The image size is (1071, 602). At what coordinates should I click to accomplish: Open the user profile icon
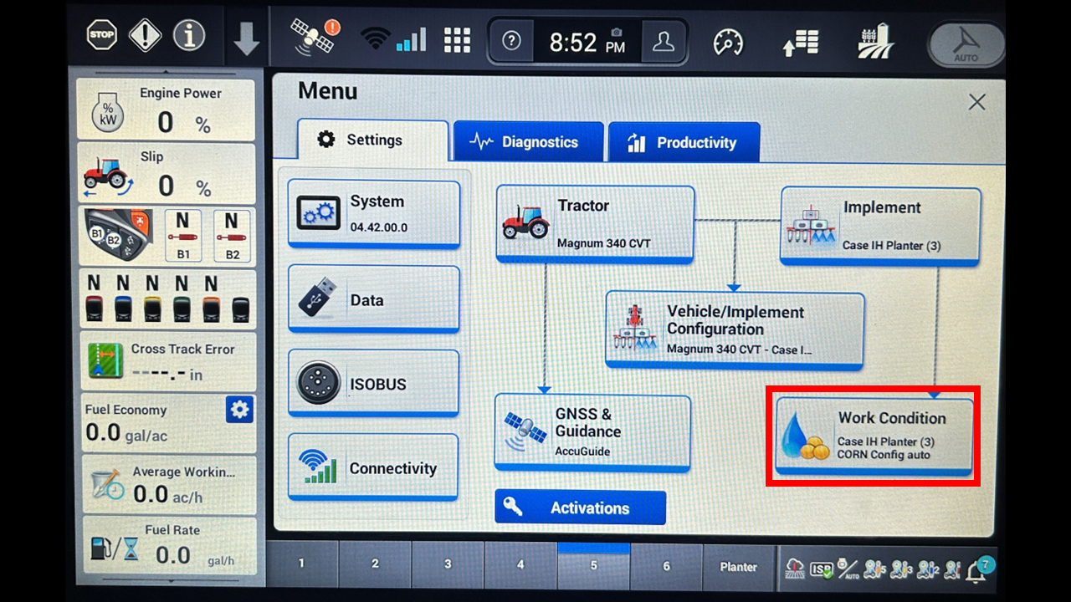[x=664, y=42]
